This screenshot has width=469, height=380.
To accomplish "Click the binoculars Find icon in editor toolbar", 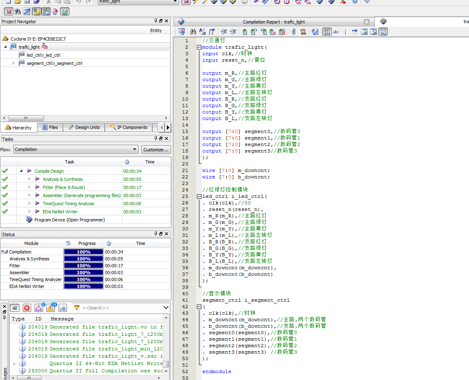I will tap(193, 32).
